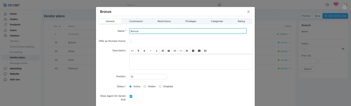
Task: Switch to the Rating tab
Action: pos(241,21)
